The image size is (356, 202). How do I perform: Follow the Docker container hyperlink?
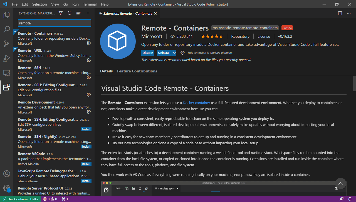pyautogui.click(x=196, y=103)
